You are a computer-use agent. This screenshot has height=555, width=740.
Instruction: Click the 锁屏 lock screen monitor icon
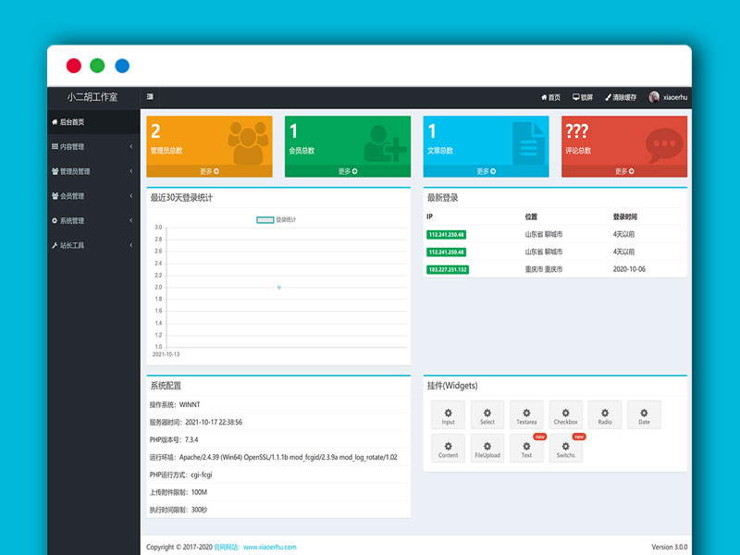tap(576, 97)
